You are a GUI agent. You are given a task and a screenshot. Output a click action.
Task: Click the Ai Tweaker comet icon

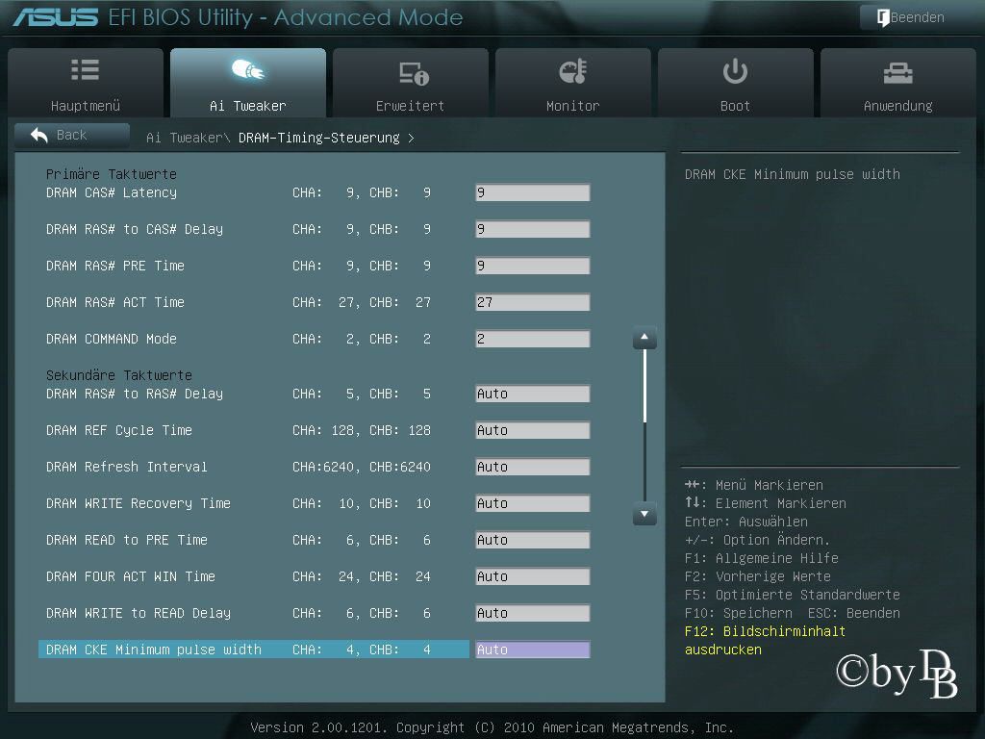click(x=248, y=69)
